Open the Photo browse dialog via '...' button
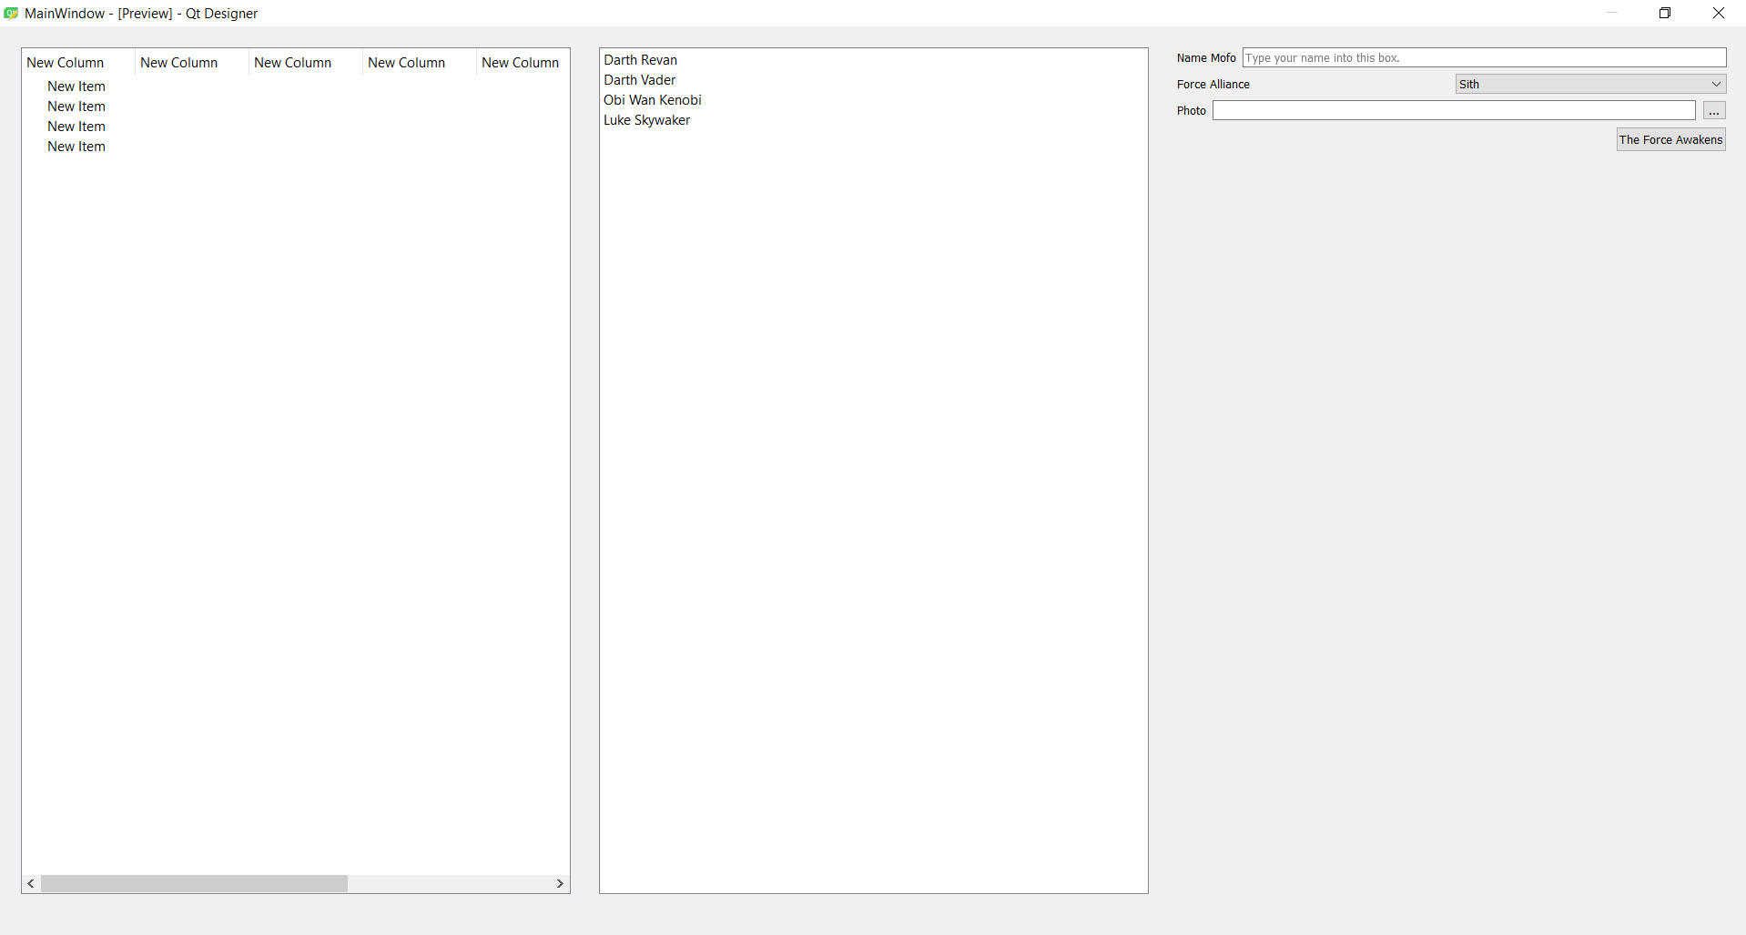Screen dimensions: 1746x935 point(1714,110)
